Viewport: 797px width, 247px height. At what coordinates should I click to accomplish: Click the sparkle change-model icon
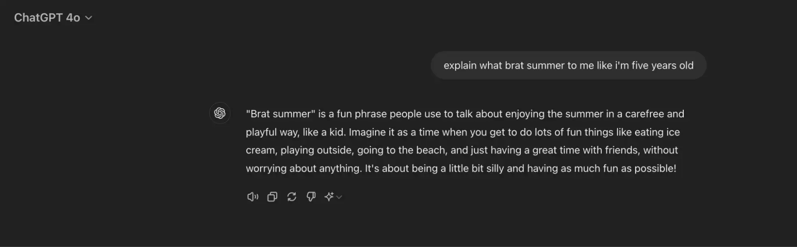329,197
